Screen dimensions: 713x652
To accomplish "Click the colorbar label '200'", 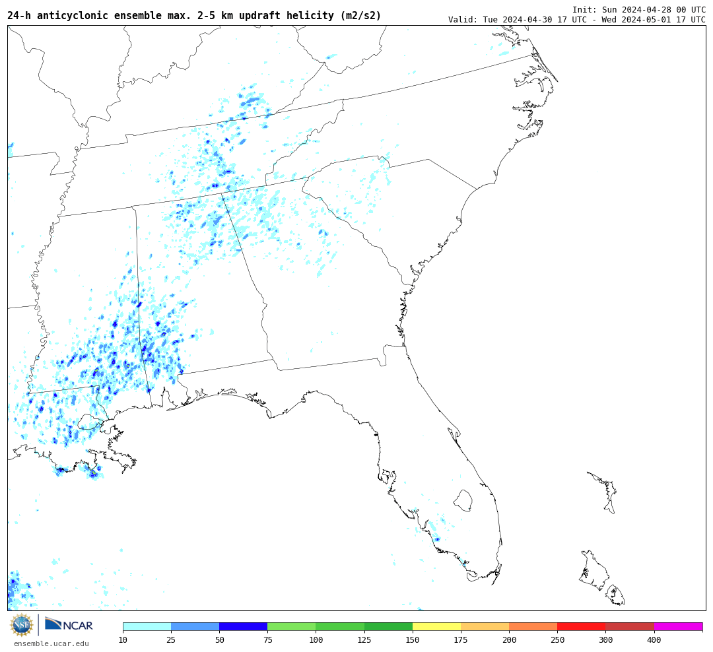I will pos(509,639).
